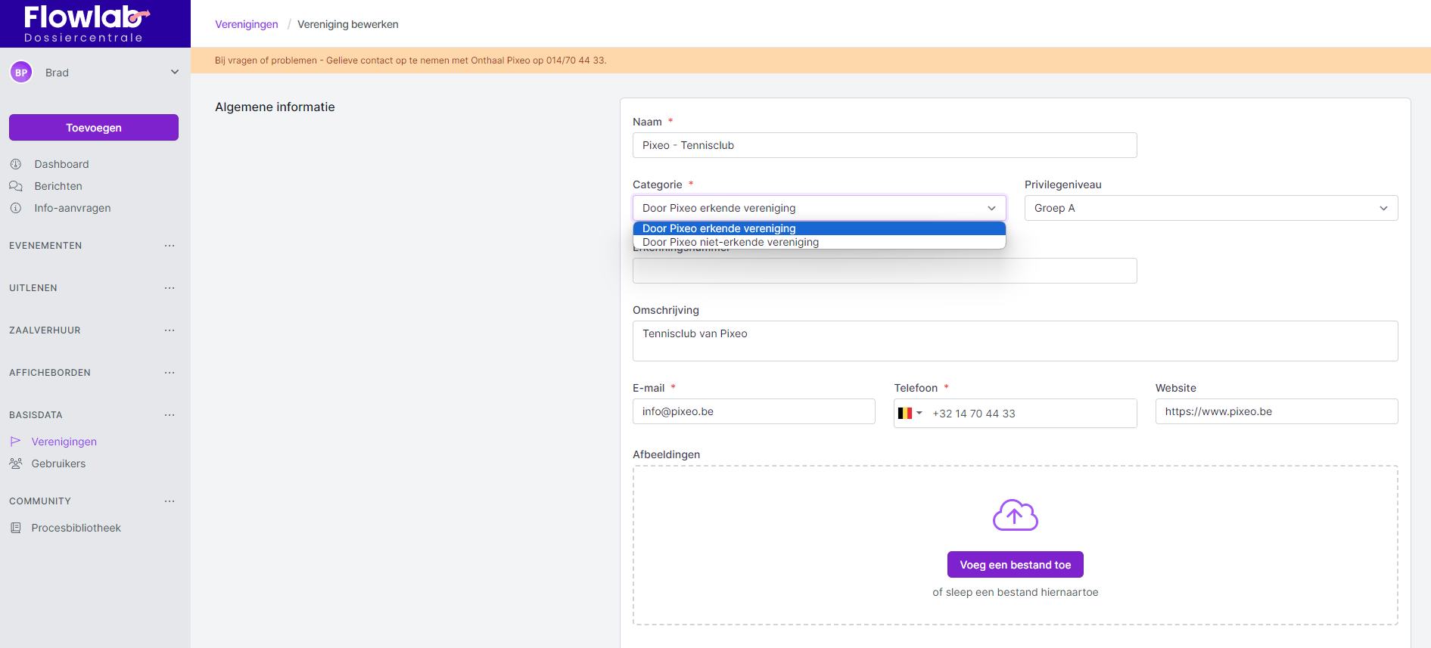Click the Omschrijving text area
Screen dimensions: 1431x648
1014,341
